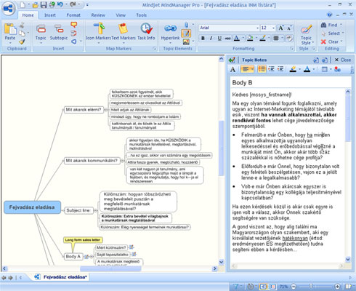
Task: Open the MindManager application button
Action: click(9, 9)
